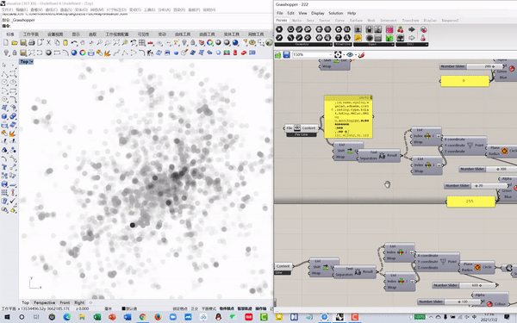Open Grasshopper File menu
This screenshot has width=517, height=323.
279,13
